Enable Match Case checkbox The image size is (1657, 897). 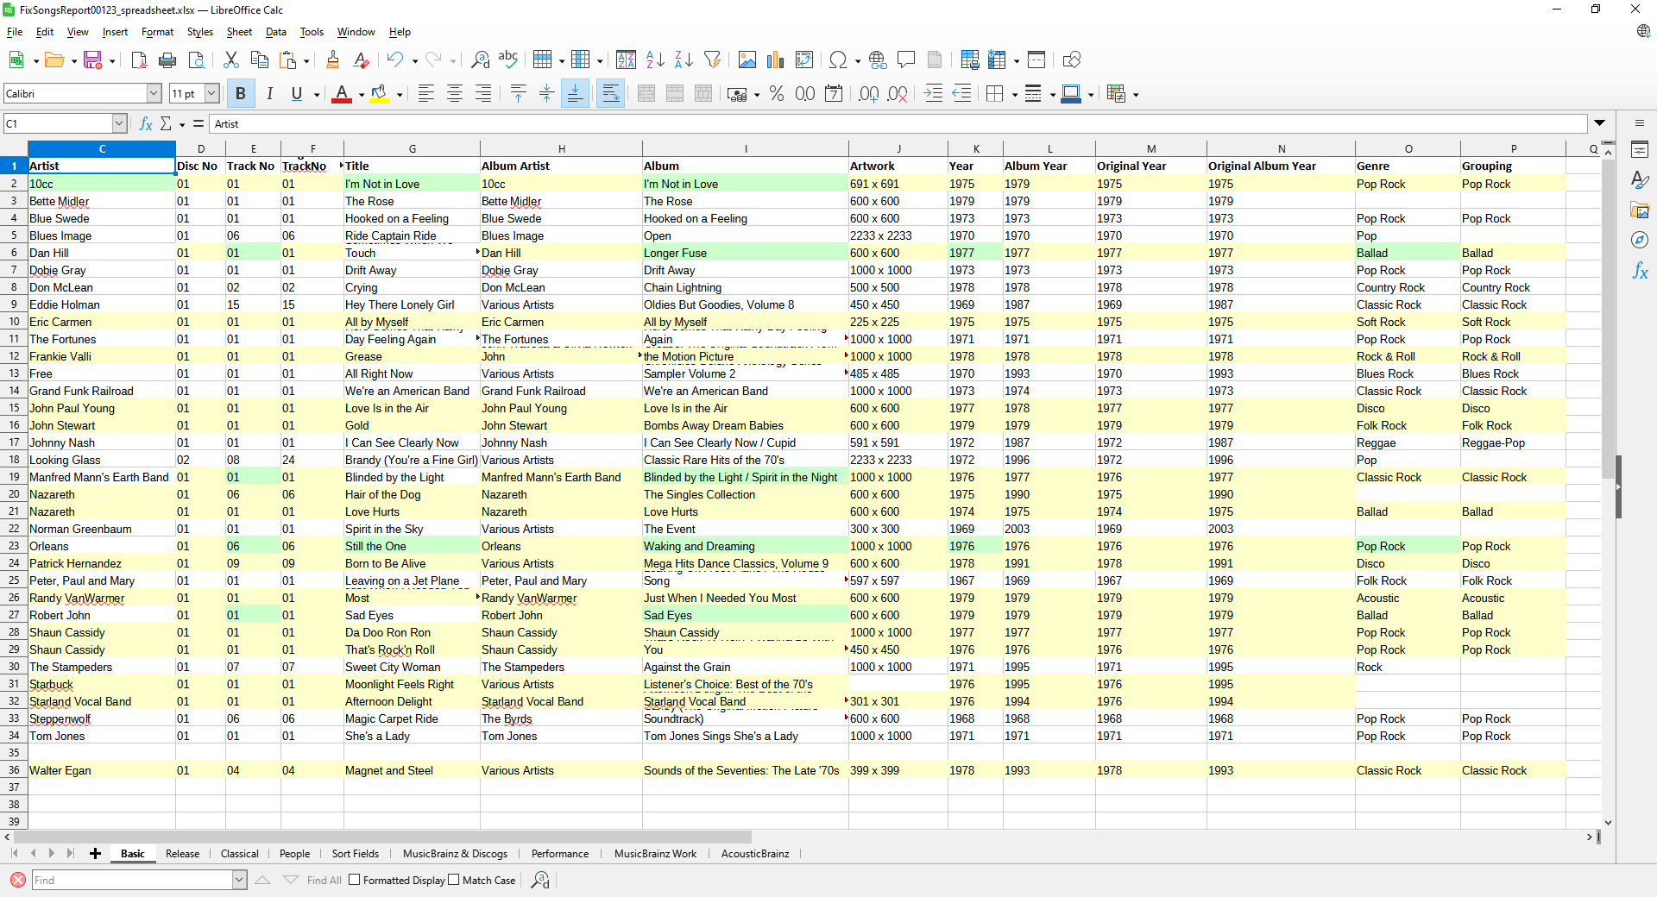click(454, 880)
